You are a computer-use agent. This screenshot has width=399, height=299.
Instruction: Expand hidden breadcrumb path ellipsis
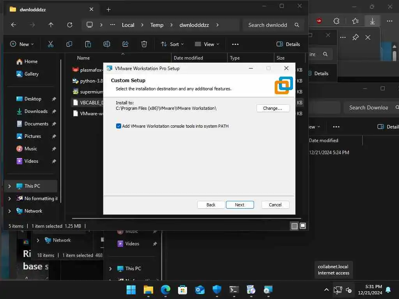point(113,25)
